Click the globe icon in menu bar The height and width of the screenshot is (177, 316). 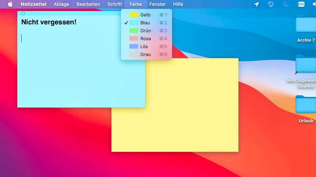pos(271,4)
